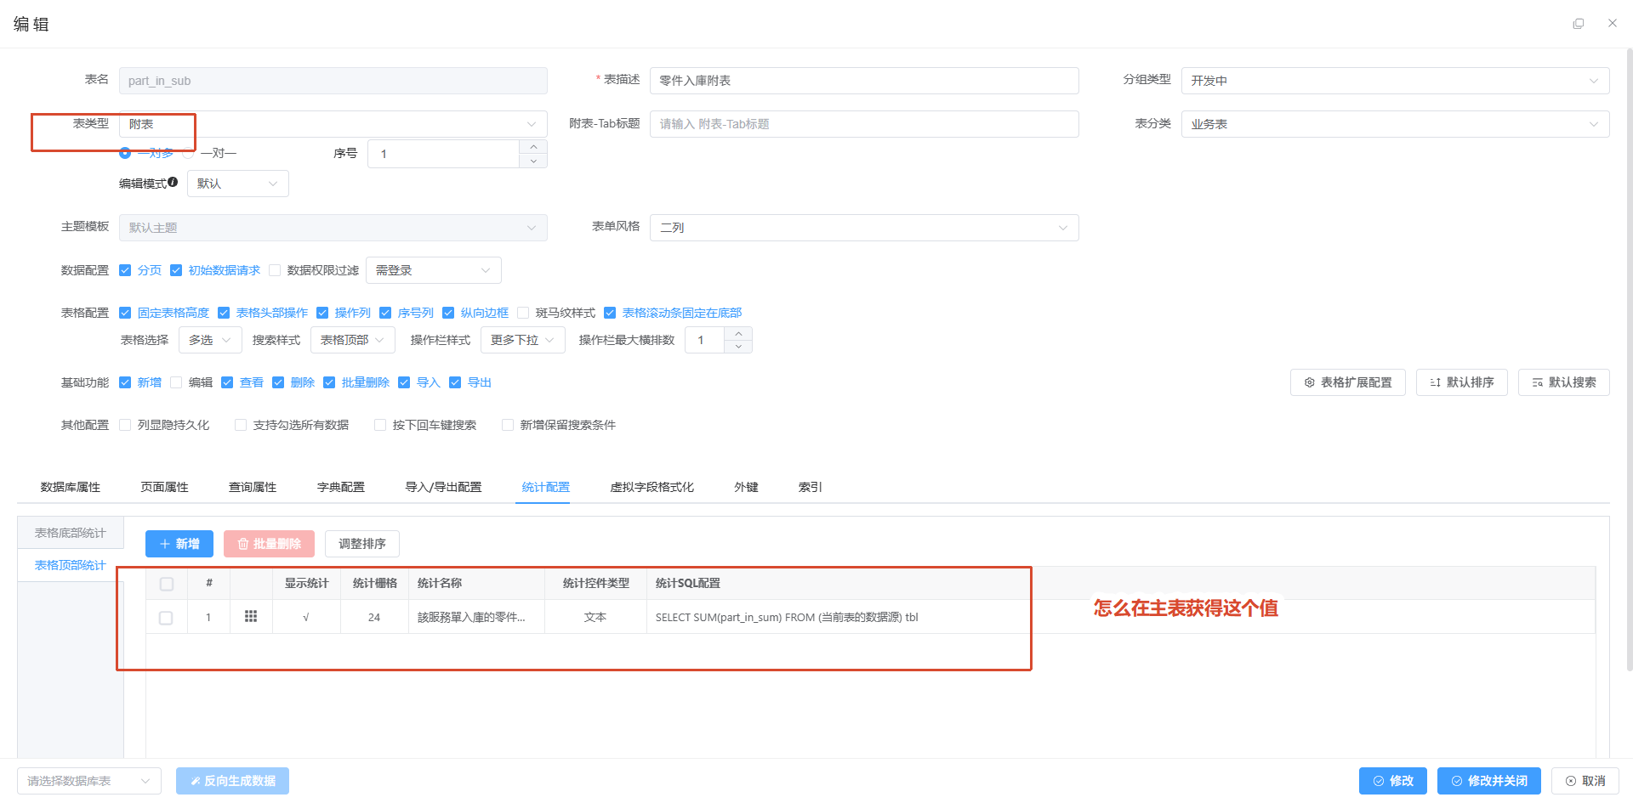Viewport: 1633px width, 803px height.
Task: Enable the 编辑 basic function checkbox
Action: 176,382
